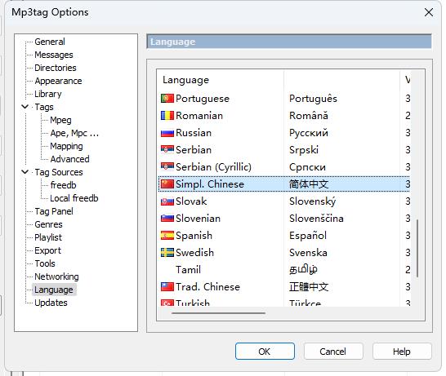Go to the Appearance settings
The width and height of the screenshot is (446, 376).
58,81
